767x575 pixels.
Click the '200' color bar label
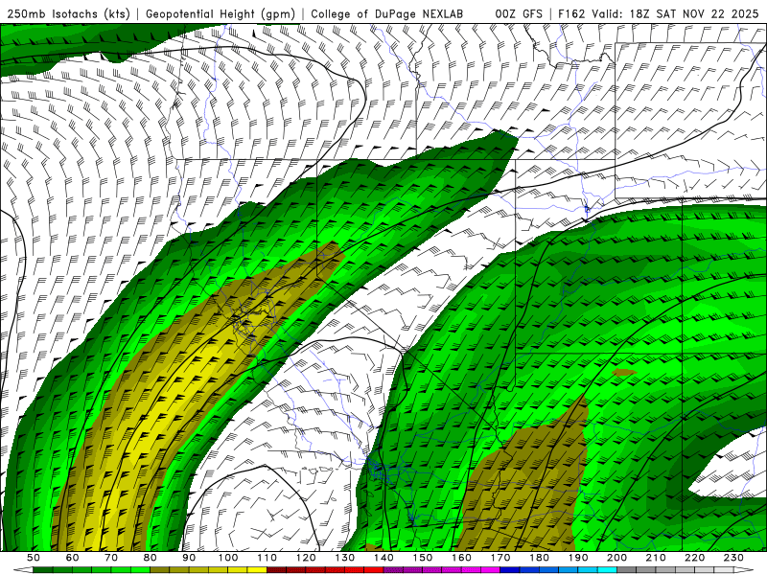(616, 558)
